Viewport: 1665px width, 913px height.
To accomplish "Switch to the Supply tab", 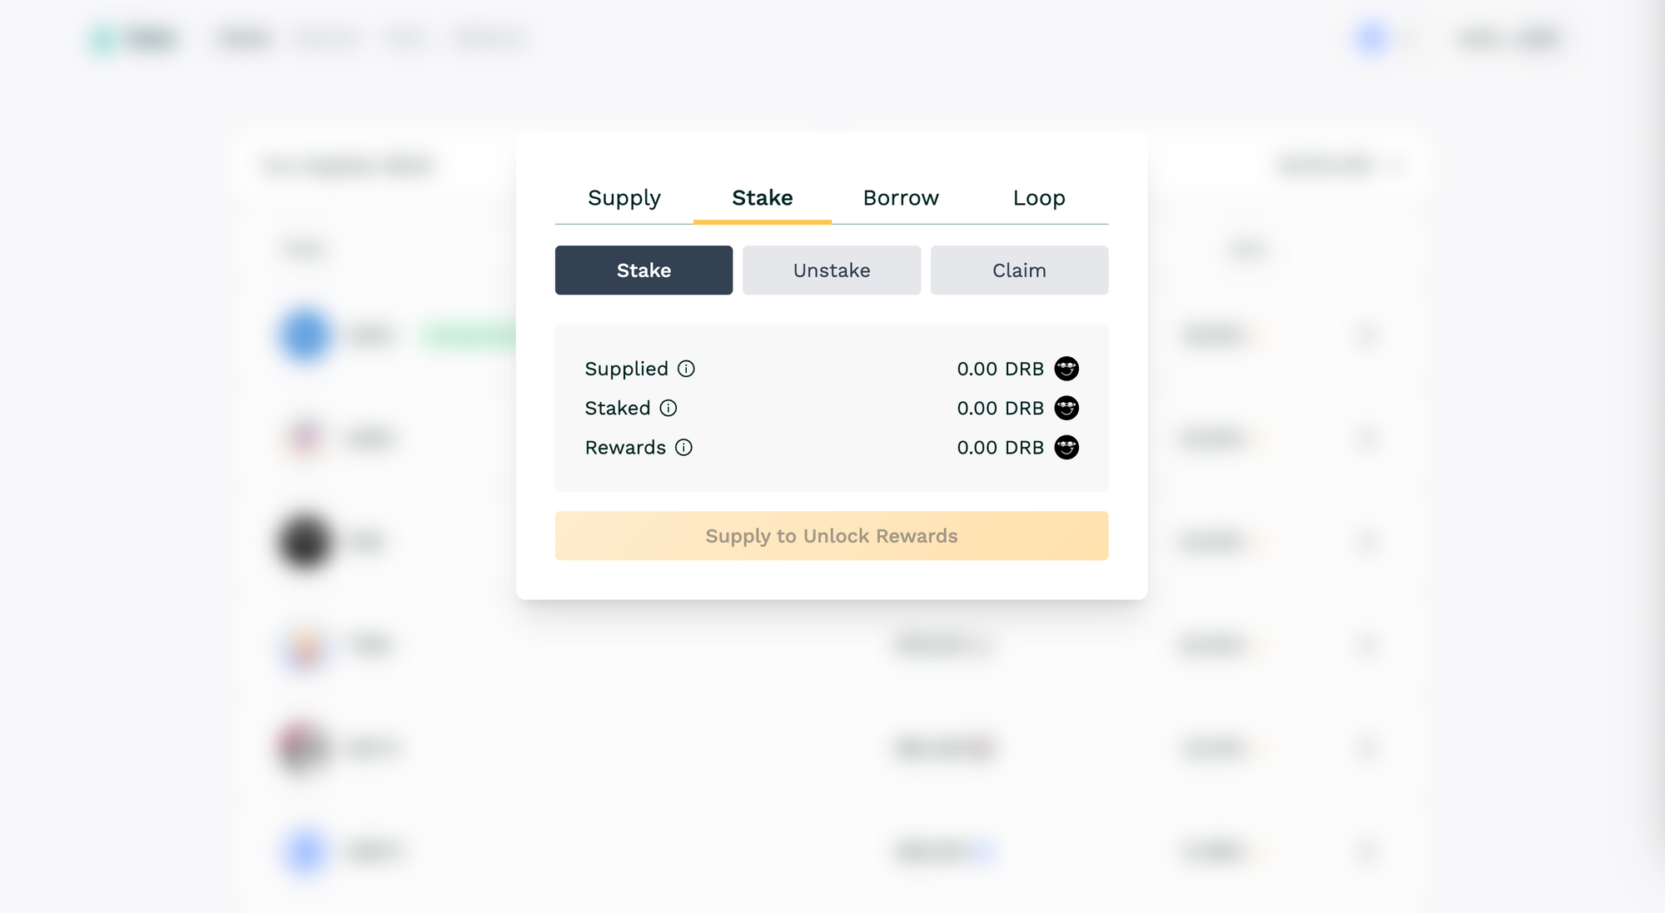I will [x=624, y=198].
